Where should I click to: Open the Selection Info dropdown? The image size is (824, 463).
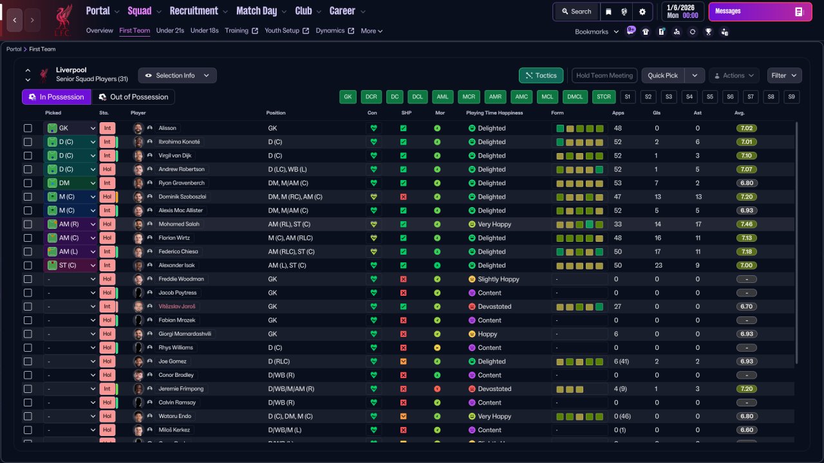[178, 75]
